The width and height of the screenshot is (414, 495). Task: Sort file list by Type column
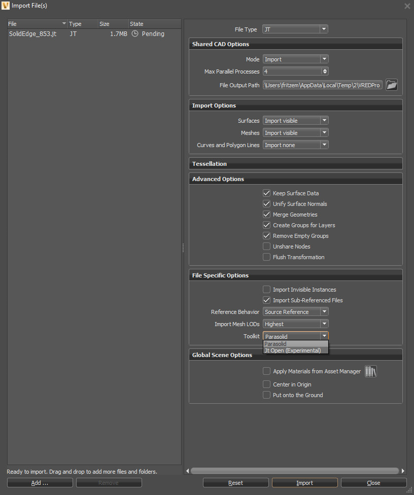(x=83, y=24)
